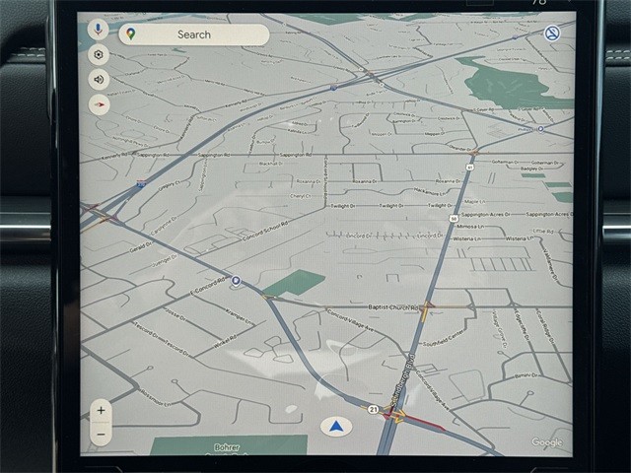Open the Maps settings gear
Screen dimensions: 631x473
tap(100, 55)
